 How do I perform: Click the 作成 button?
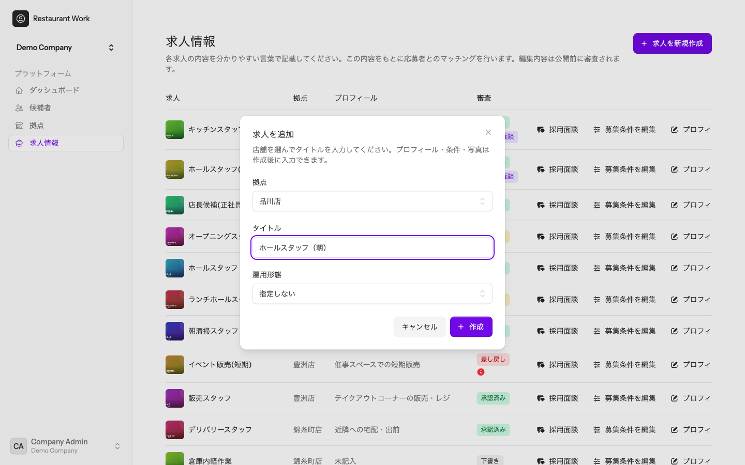pyautogui.click(x=471, y=327)
